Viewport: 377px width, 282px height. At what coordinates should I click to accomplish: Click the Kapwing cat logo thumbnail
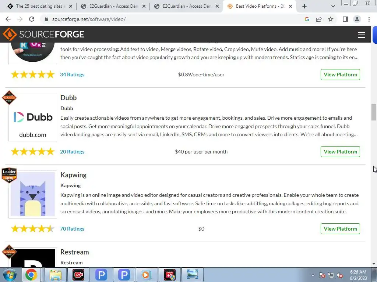[x=33, y=194]
